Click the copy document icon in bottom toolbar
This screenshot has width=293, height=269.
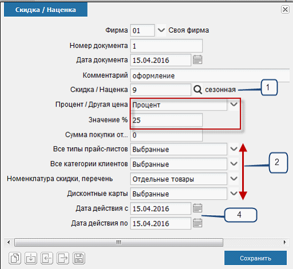point(15,258)
